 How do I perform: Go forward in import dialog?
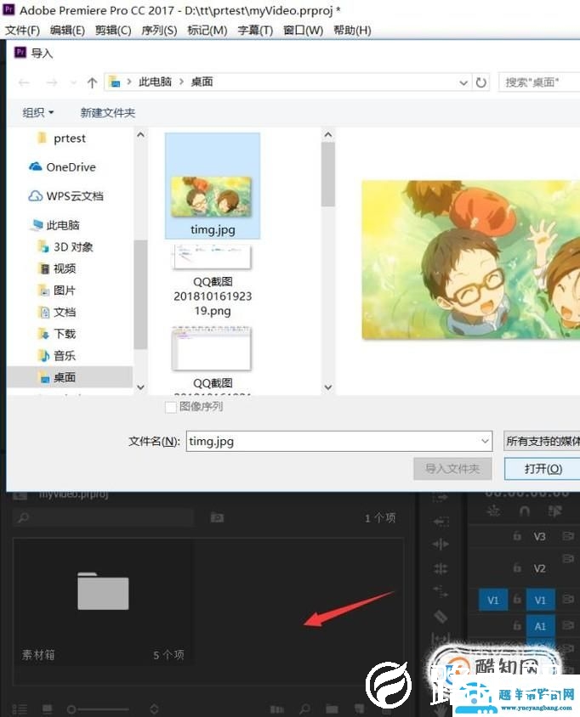(52, 82)
